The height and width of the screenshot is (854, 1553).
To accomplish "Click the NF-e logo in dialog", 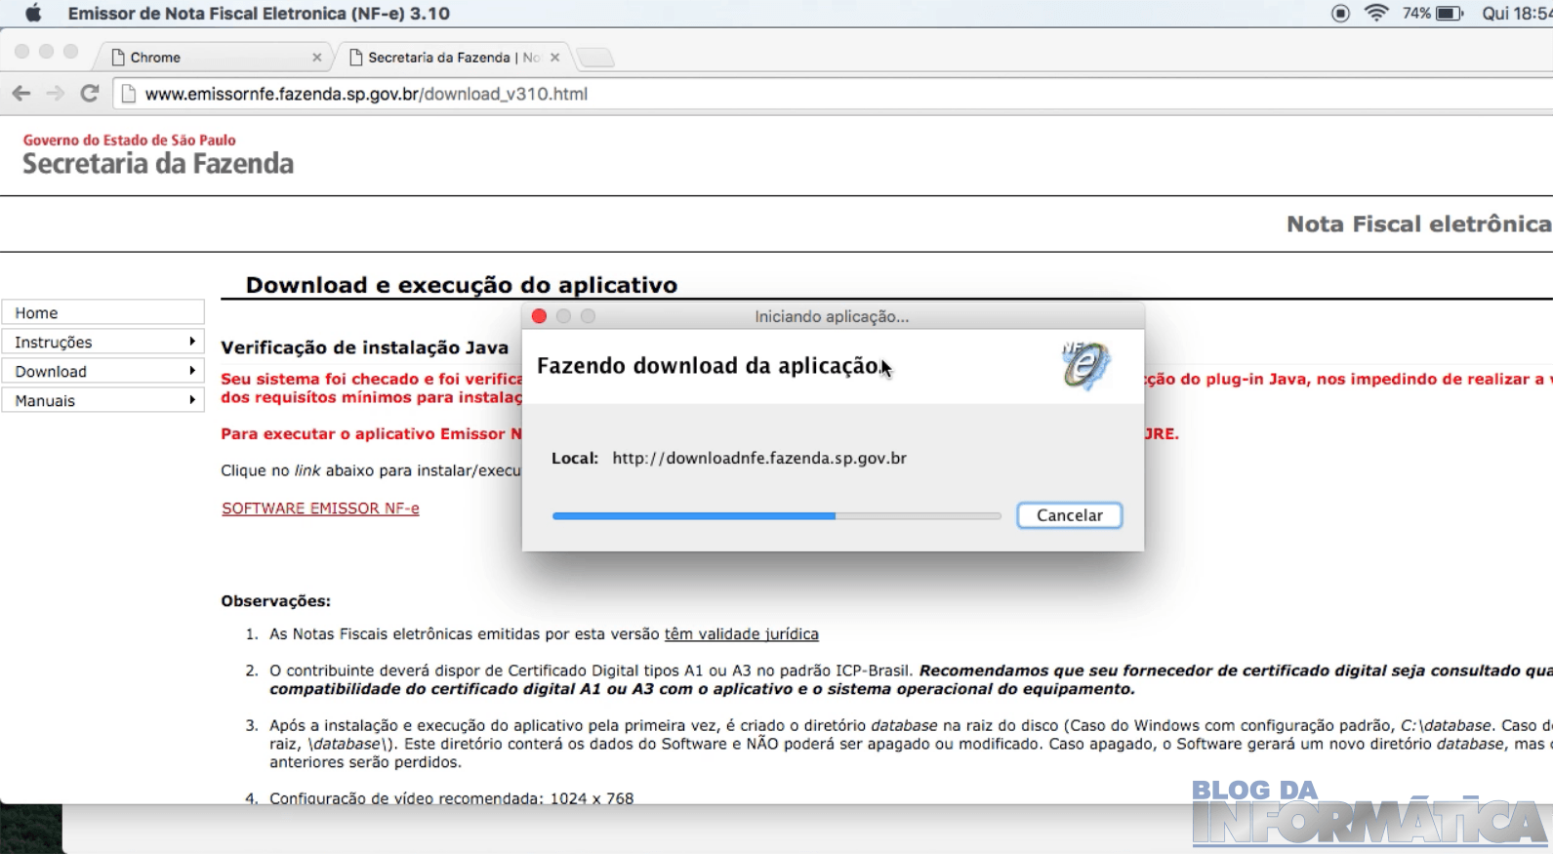I will click(1084, 366).
